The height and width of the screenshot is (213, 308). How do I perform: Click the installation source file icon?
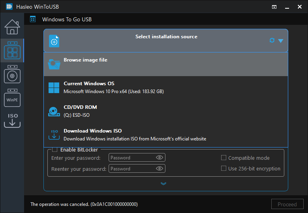54,41
